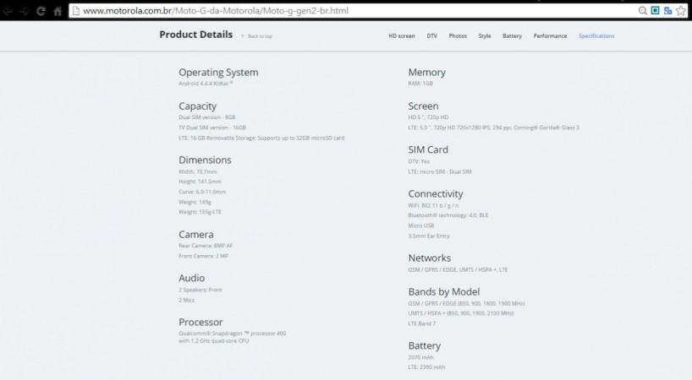This screenshot has width=692, height=380.
Task: Click the 1.2 GHz quad-core CPU line
Action: (213, 341)
